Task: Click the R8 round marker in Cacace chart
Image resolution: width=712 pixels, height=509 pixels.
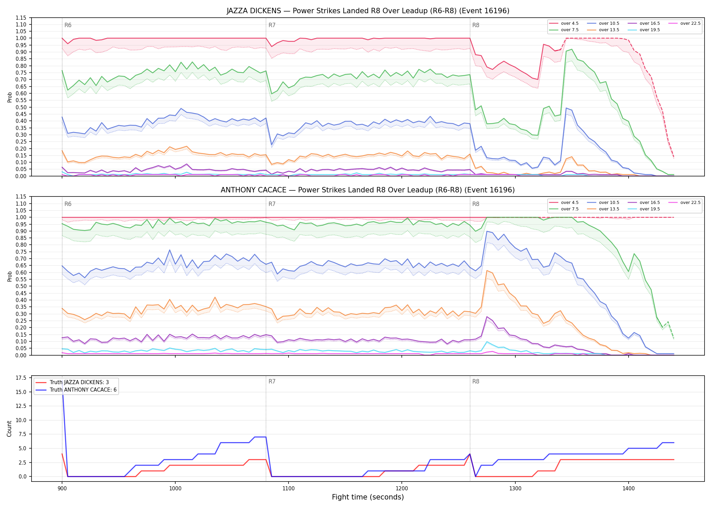Action: pos(476,204)
